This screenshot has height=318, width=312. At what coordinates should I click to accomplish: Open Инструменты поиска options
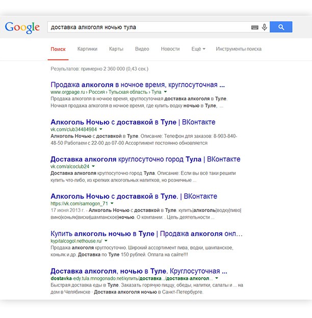click(238, 49)
